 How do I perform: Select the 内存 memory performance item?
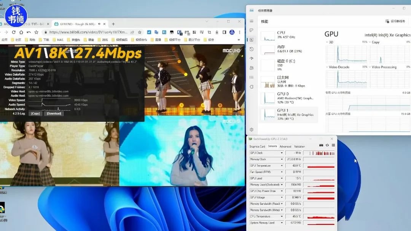pyautogui.click(x=288, y=49)
